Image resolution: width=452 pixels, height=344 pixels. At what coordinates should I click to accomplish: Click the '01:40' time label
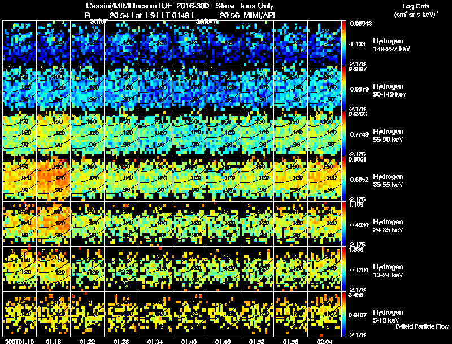coord(189,341)
